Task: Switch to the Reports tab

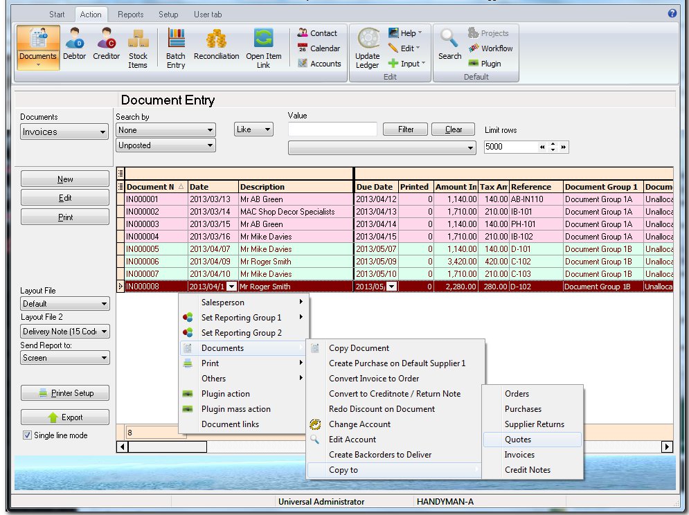Action: (130, 13)
